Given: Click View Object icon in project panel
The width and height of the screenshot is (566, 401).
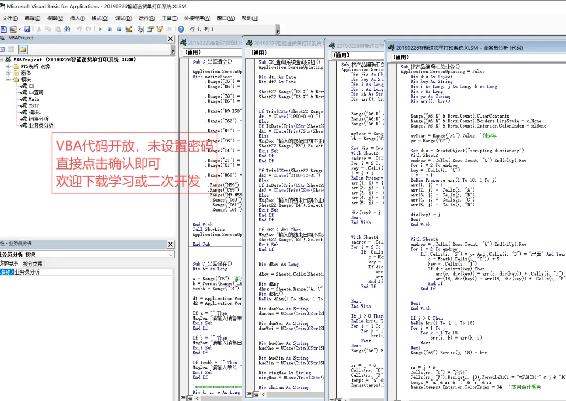Looking at the screenshot, I should (x=11, y=49).
